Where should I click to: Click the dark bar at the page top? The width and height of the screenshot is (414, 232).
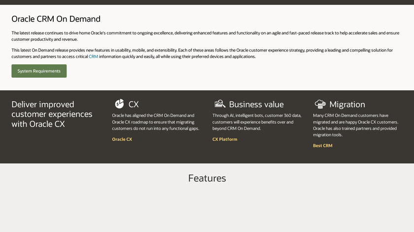click(207, 2)
